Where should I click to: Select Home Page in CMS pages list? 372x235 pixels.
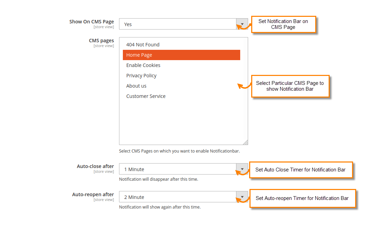139,55
